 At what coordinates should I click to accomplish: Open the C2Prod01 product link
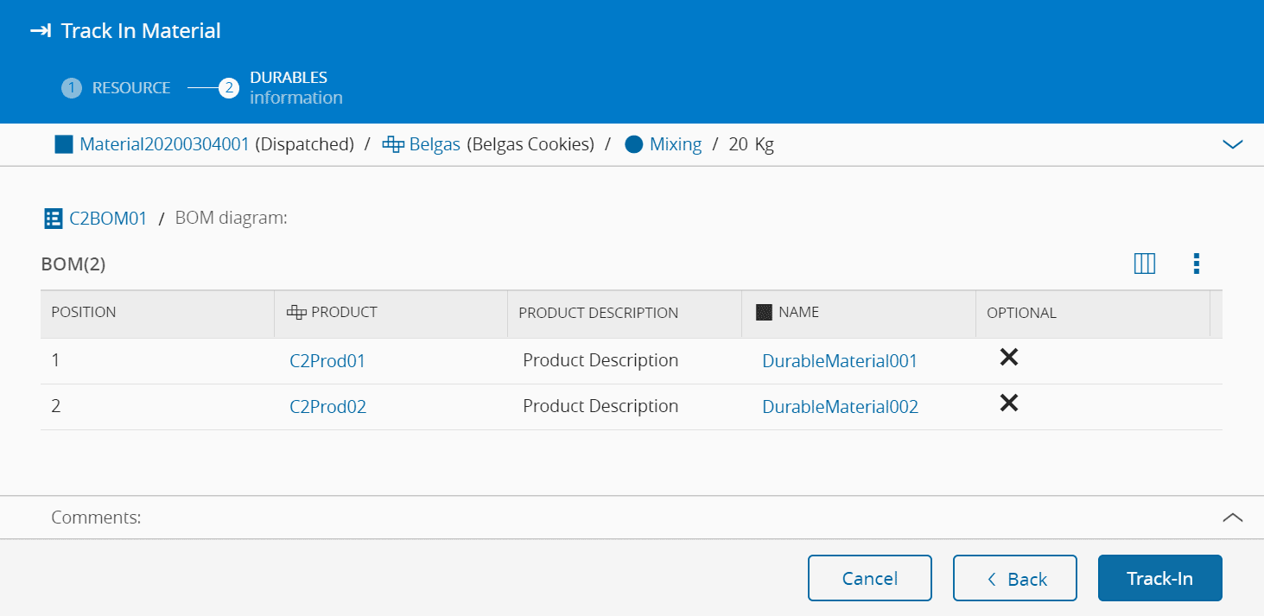(x=327, y=361)
